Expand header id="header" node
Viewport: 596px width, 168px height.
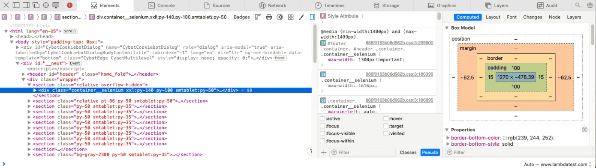click(24, 74)
